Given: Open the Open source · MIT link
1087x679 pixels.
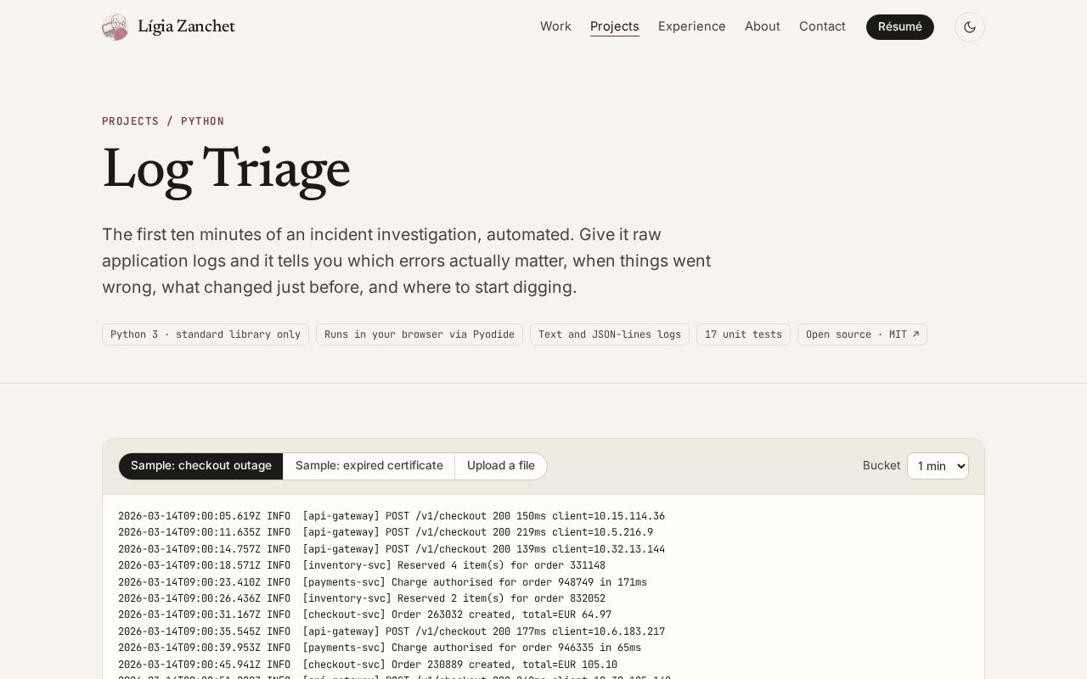Looking at the screenshot, I should [862, 334].
